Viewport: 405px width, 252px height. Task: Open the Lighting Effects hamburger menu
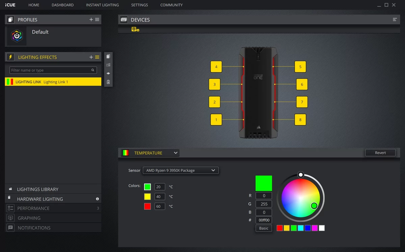point(97,57)
